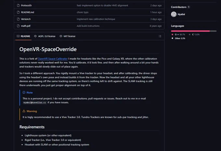Screen dimensions: 221x151
Task: Open the README outline menu icon
Action: pyautogui.click(x=160, y=36)
